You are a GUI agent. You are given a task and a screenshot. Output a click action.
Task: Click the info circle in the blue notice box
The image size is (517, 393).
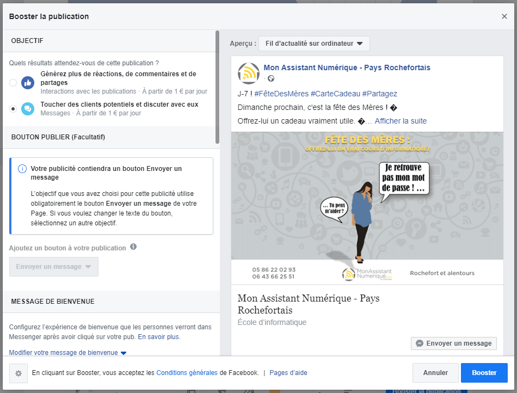click(x=22, y=169)
